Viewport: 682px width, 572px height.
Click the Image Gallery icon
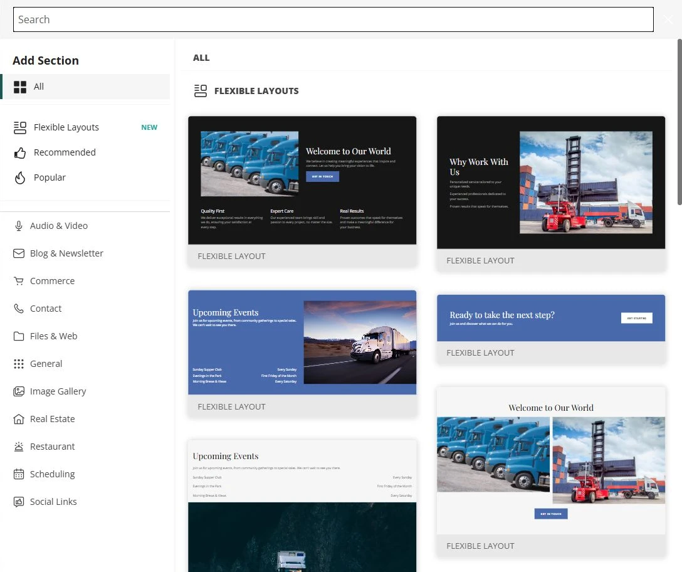pyautogui.click(x=19, y=391)
